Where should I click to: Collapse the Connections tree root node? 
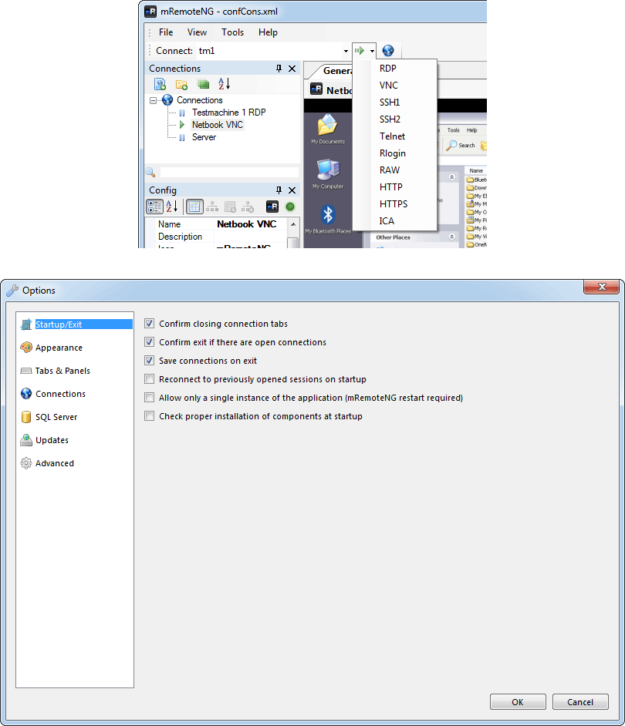[x=152, y=100]
